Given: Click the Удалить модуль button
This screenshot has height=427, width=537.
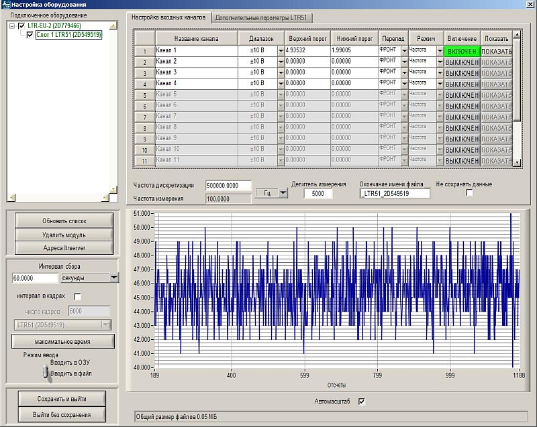Looking at the screenshot, I should click(x=64, y=235).
